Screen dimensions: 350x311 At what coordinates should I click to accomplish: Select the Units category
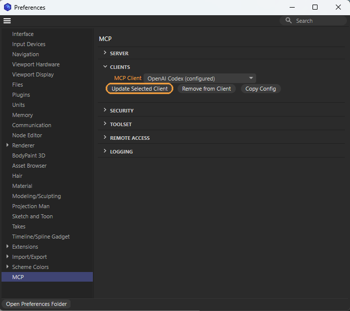click(19, 105)
